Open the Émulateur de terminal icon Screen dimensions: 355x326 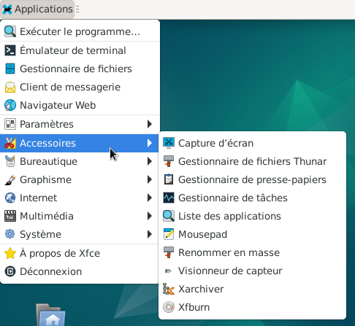(x=10, y=50)
